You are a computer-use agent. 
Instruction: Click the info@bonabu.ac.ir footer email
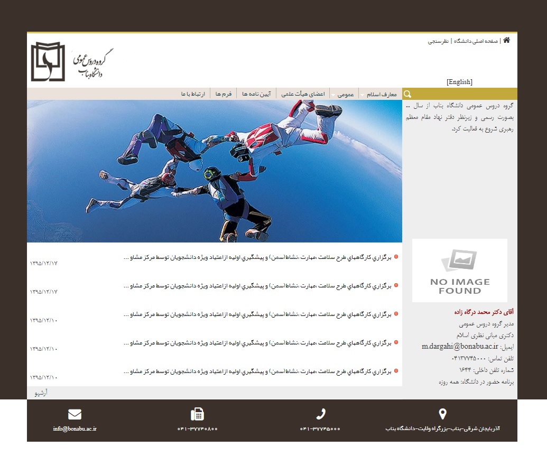click(x=75, y=428)
